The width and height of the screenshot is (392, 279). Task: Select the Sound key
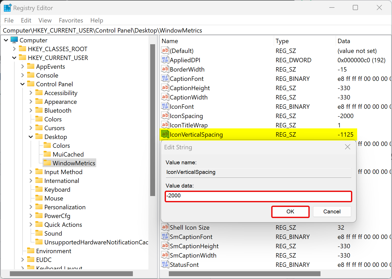53,234
